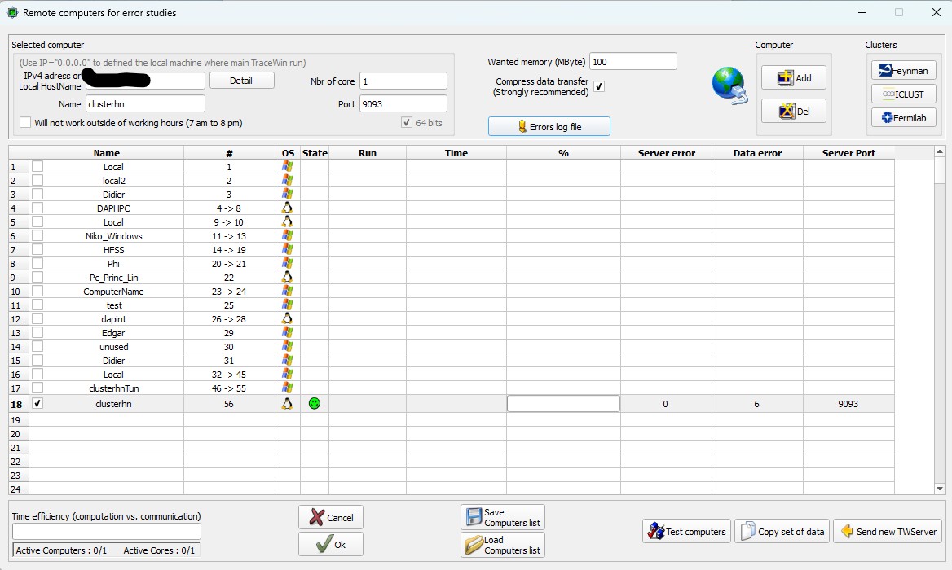Viewport: 952px width, 570px height.
Task: Tick the checkbox for HFSS computer
Action: coord(37,249)
